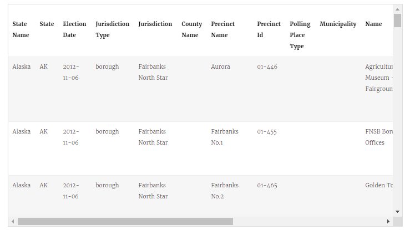415x230 pixels.
Task: Click the Jurisdiction Type column header
Action: [x=113, y=29]
